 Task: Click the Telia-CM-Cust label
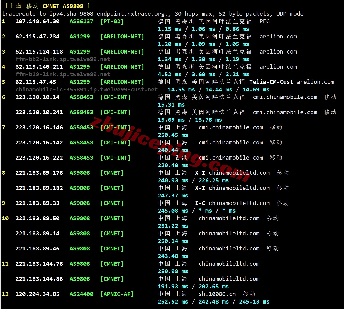click(271, 82)
